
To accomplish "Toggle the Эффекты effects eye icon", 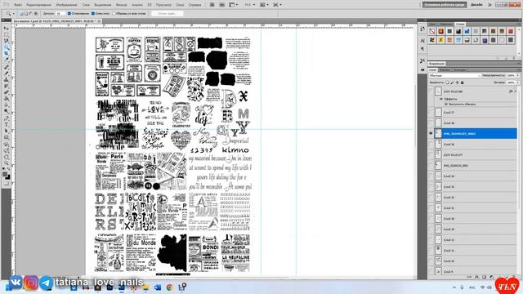I will [x=441, y=99].
